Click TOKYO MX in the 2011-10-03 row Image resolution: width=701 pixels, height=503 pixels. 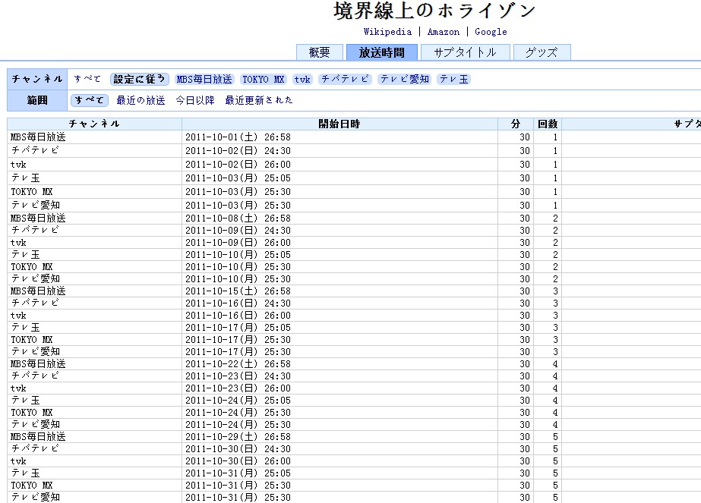click(32, 192)
